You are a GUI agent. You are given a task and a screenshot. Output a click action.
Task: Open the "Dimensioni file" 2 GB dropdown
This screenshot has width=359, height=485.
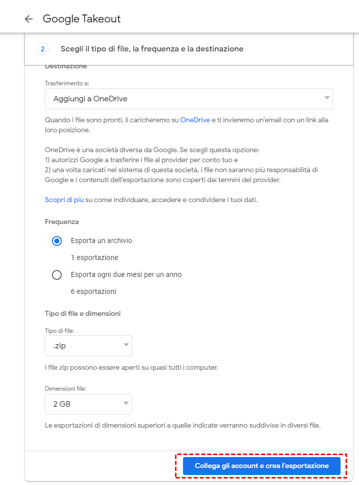[x=88, y=404]
